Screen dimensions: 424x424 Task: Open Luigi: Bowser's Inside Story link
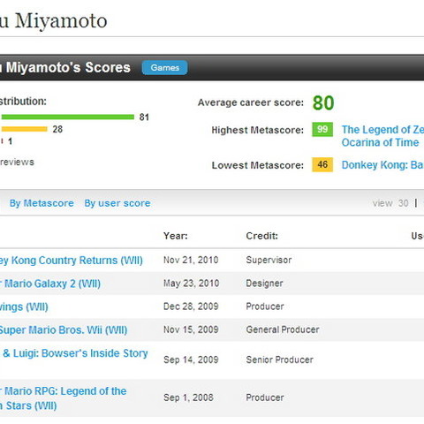tap(74, 353)
